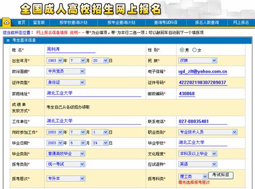
Task: Select the 男 gender radio button
Action: click(182, 50)
